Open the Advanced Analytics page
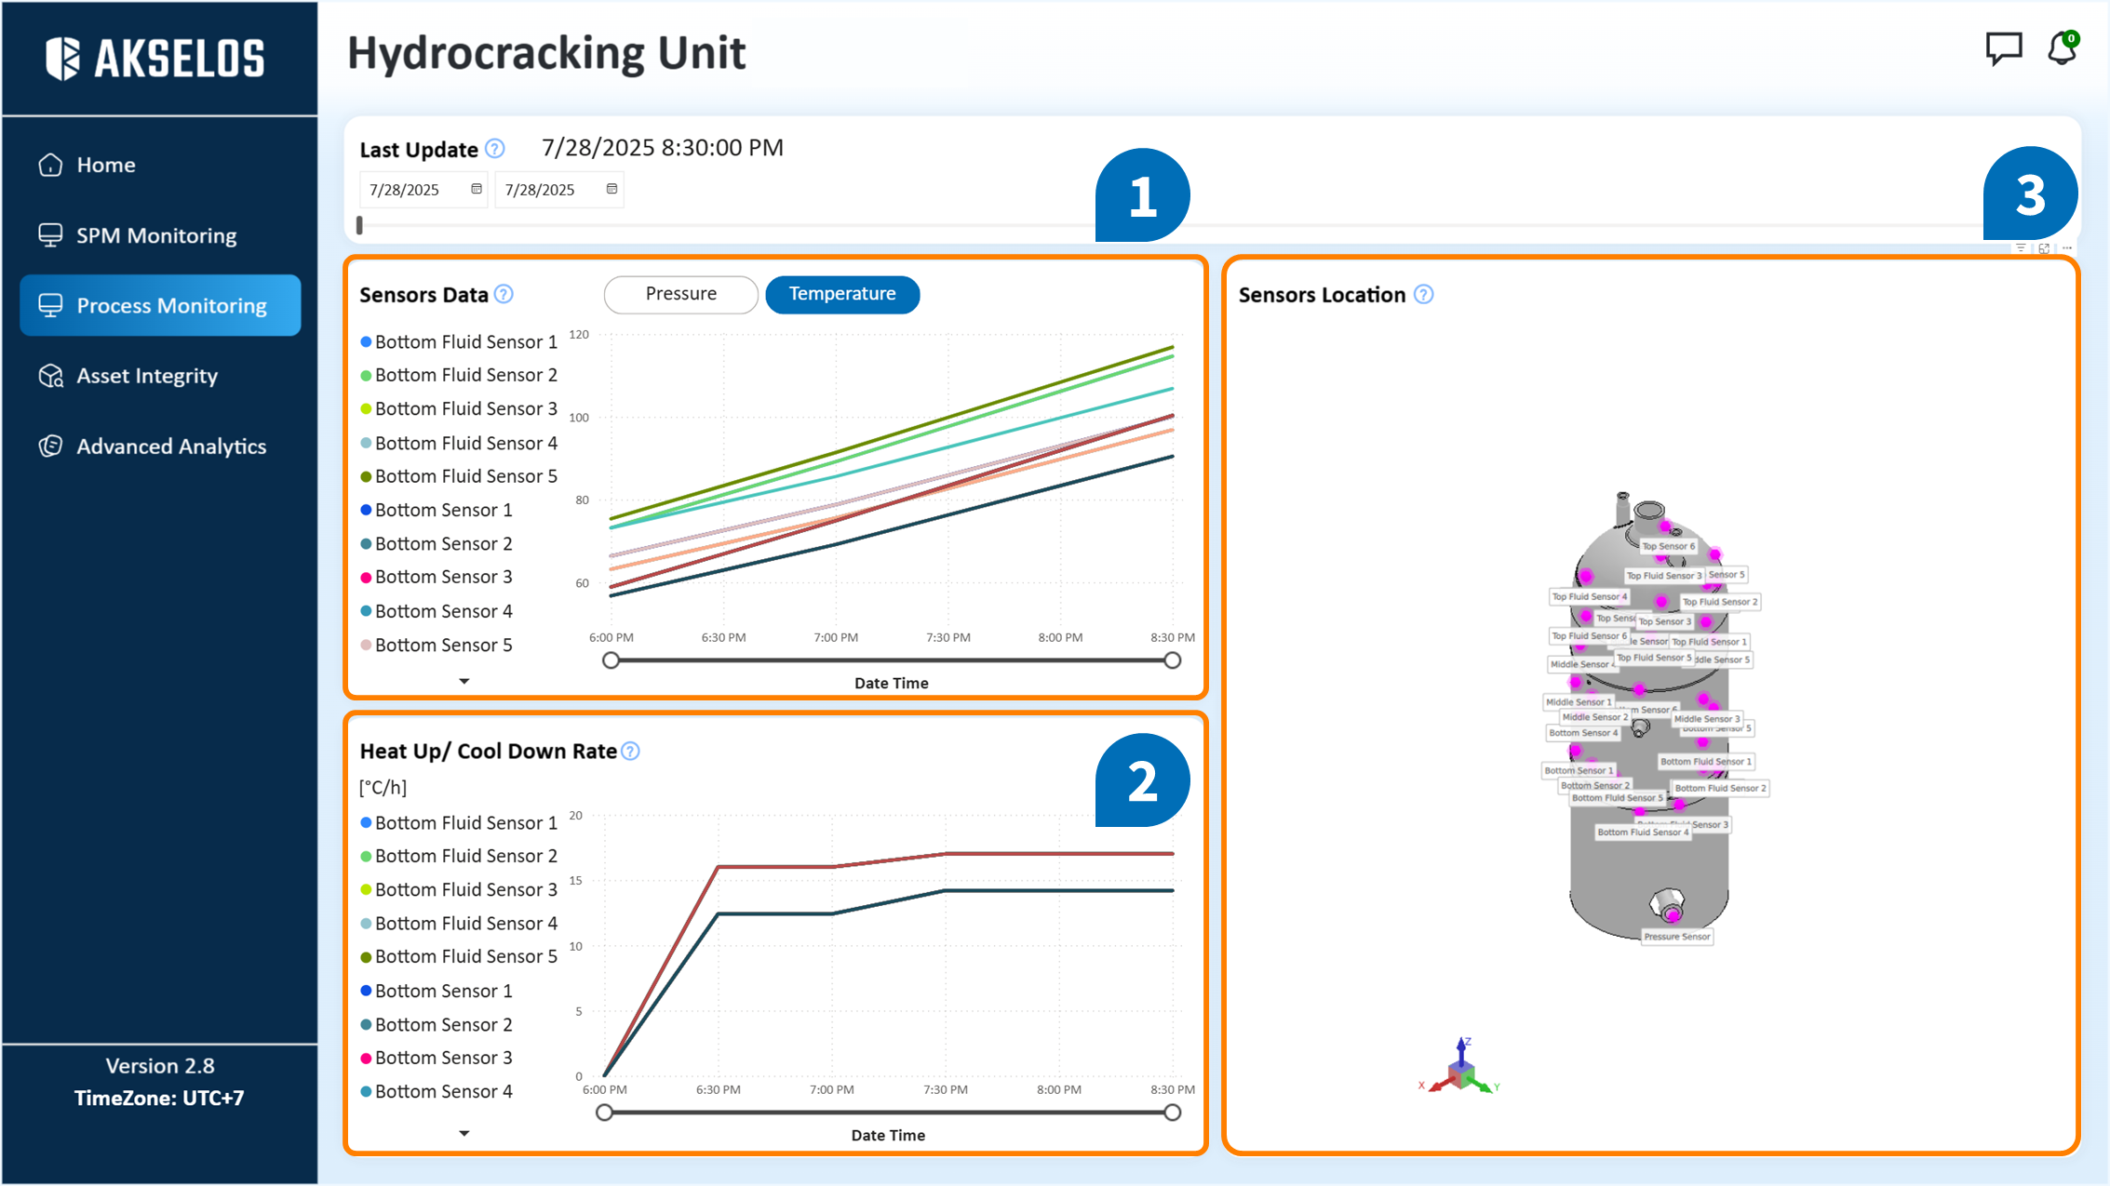 pyautogui.click(x=170, y=446)
